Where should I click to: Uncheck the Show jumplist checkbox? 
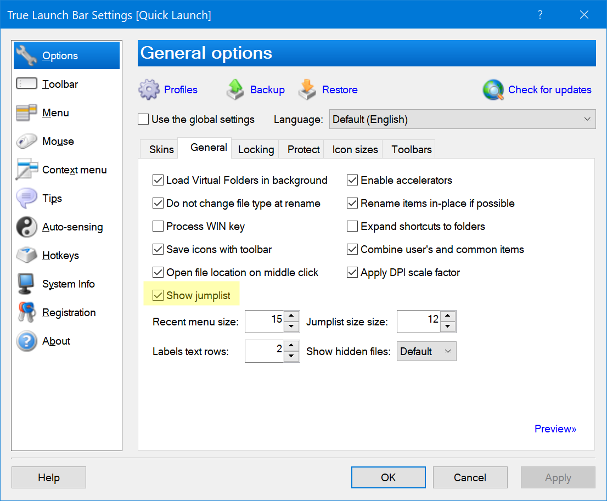[158, 295]
